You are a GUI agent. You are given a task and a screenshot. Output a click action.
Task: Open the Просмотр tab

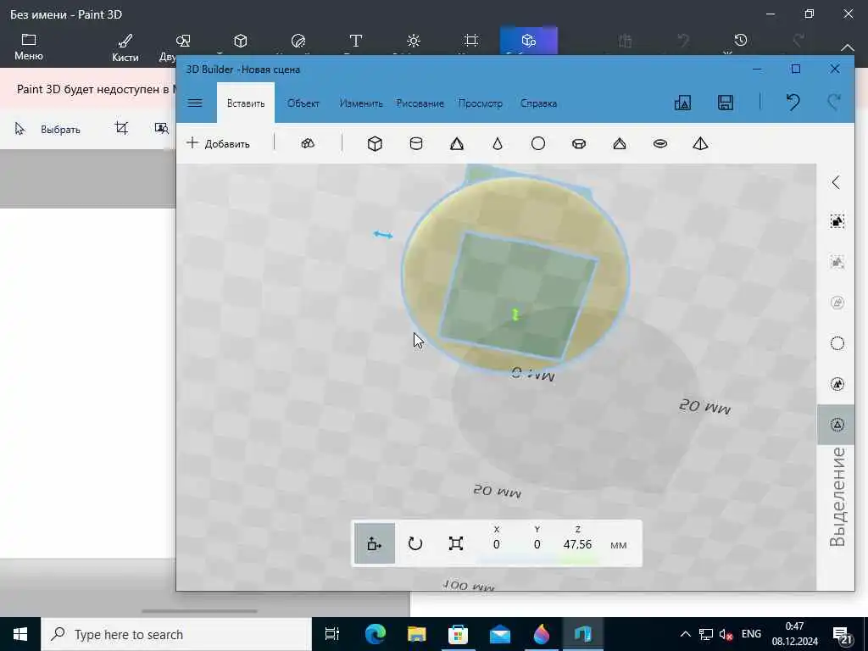click(x=481, y=103)
